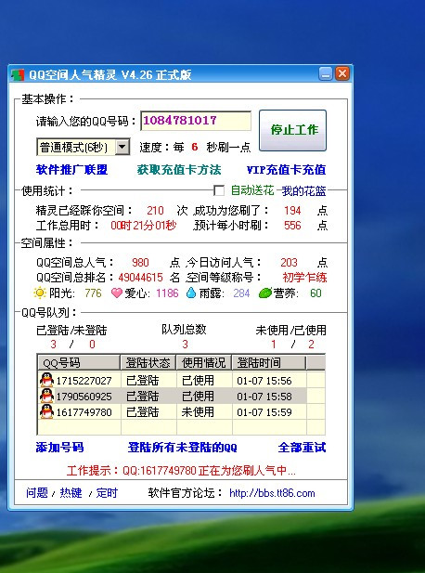The width and height of the screenshot is (425, 573).
Task: Focus the QQ number input field
Action: (x=196, y=121)
